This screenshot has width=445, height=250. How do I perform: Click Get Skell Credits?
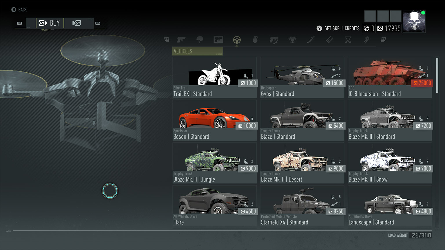(x=338, y=28)
